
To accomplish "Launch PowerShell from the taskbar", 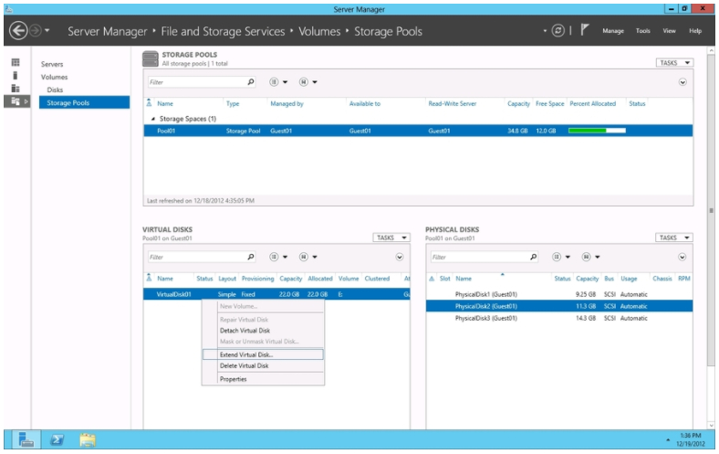I will click(x=57, y=439).
